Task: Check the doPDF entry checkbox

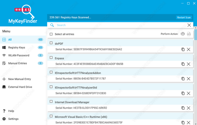Action: tap(51, 43)
